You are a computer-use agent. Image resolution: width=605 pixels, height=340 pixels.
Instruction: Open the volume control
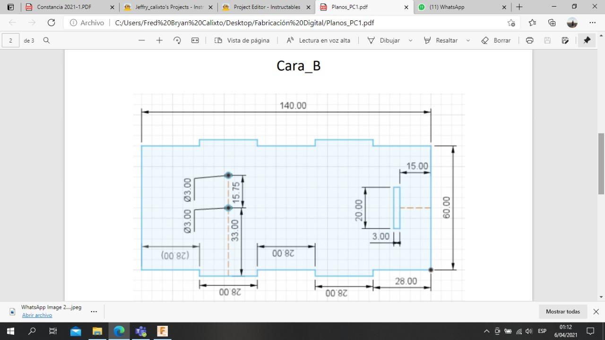tap(529, 331)
